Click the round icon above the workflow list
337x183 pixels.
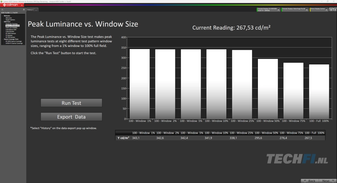tap(3, 10)
